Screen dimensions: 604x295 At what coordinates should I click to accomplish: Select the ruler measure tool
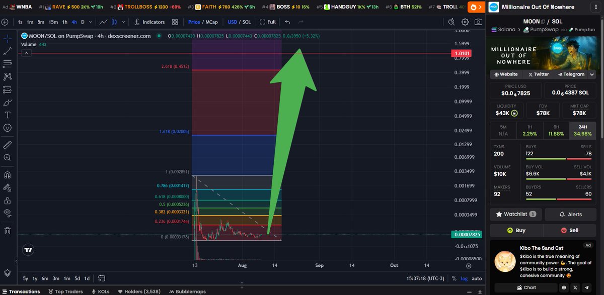coord(8,145)
